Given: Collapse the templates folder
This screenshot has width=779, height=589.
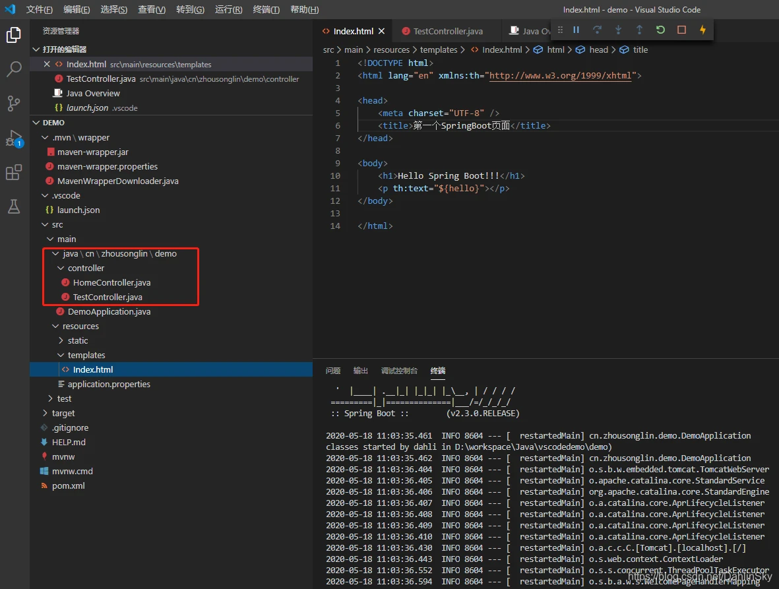Looking at the screenshot, I should 61,355.
